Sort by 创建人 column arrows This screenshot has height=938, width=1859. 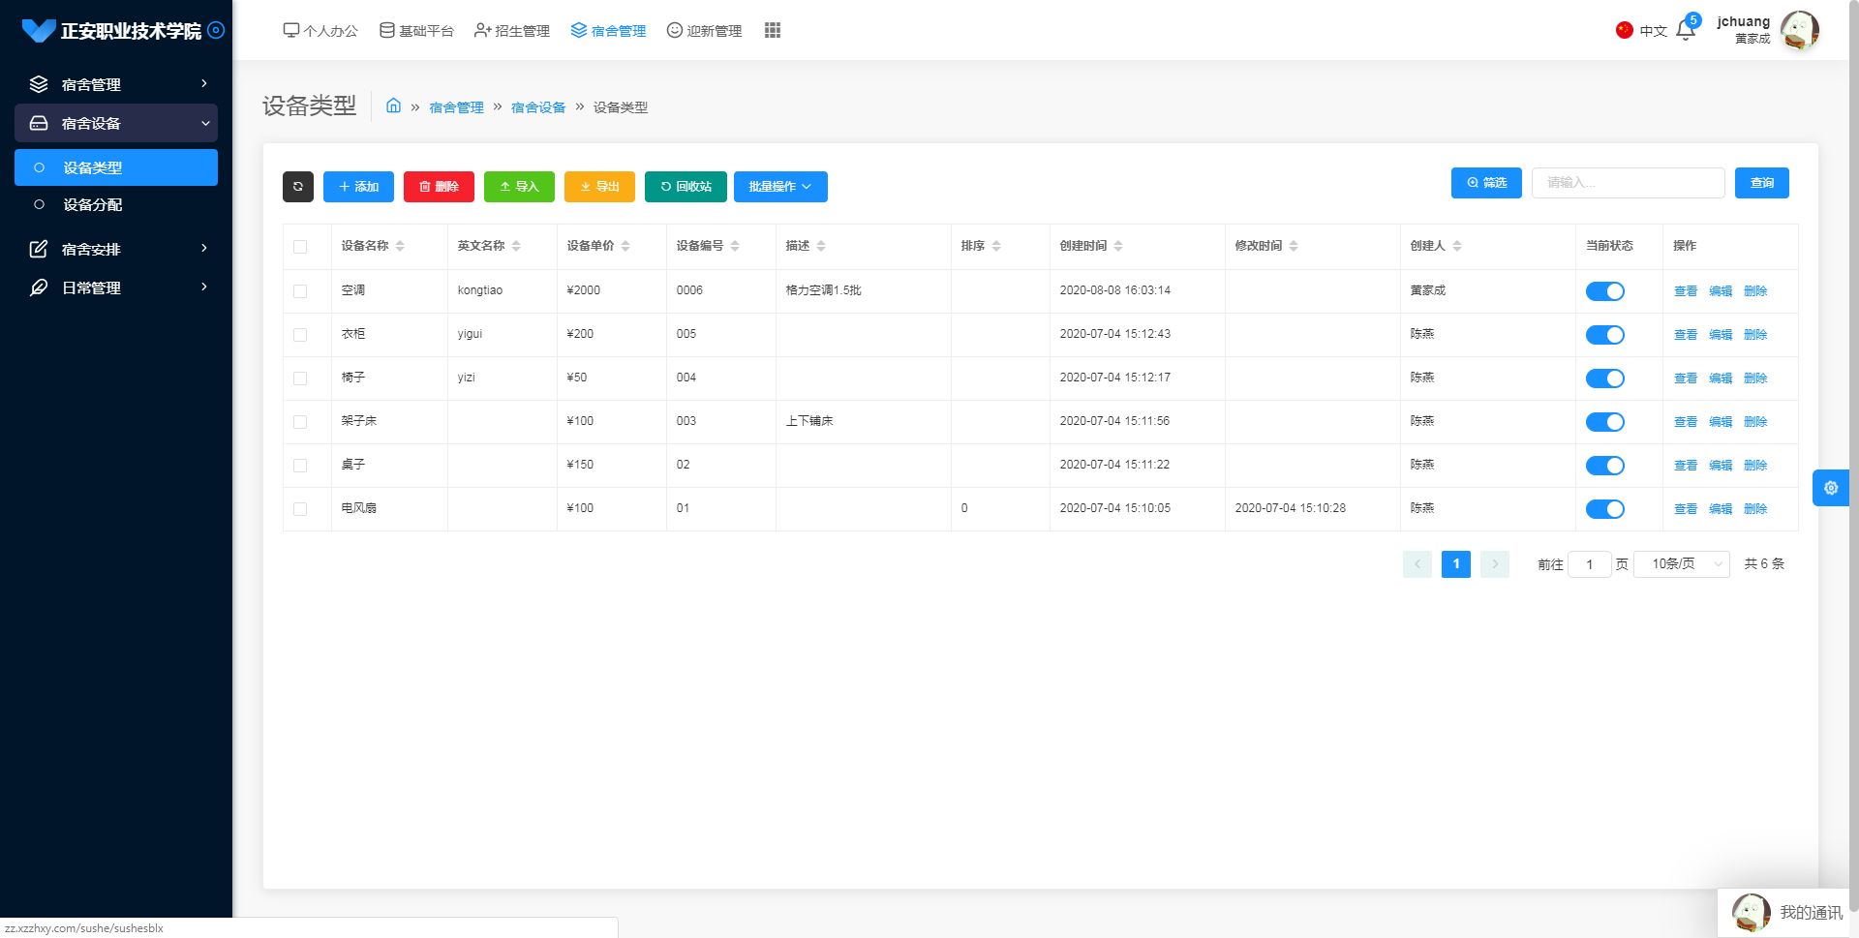[x=1457, y=246]
